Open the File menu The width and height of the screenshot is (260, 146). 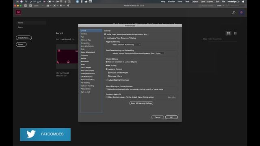[x=223, y=2]
